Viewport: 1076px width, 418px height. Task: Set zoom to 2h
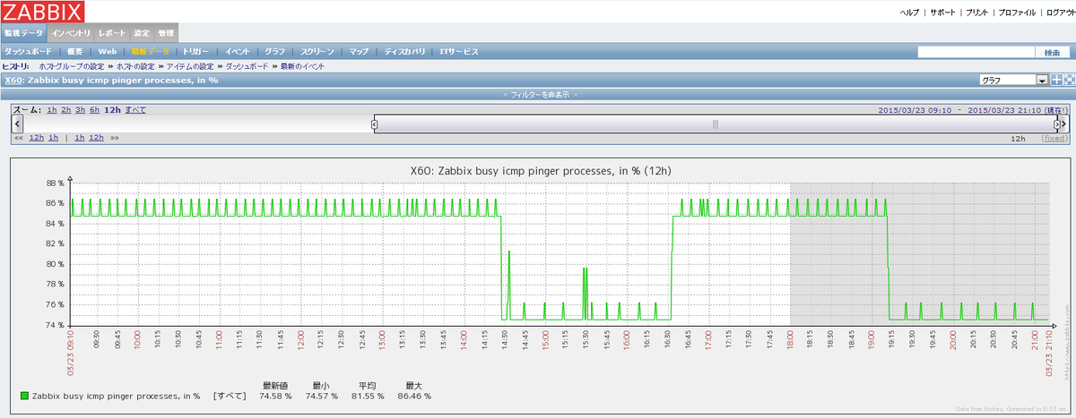click(66, 109)
